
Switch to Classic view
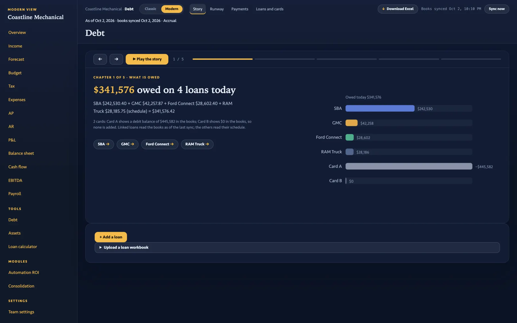pos(151,9)
